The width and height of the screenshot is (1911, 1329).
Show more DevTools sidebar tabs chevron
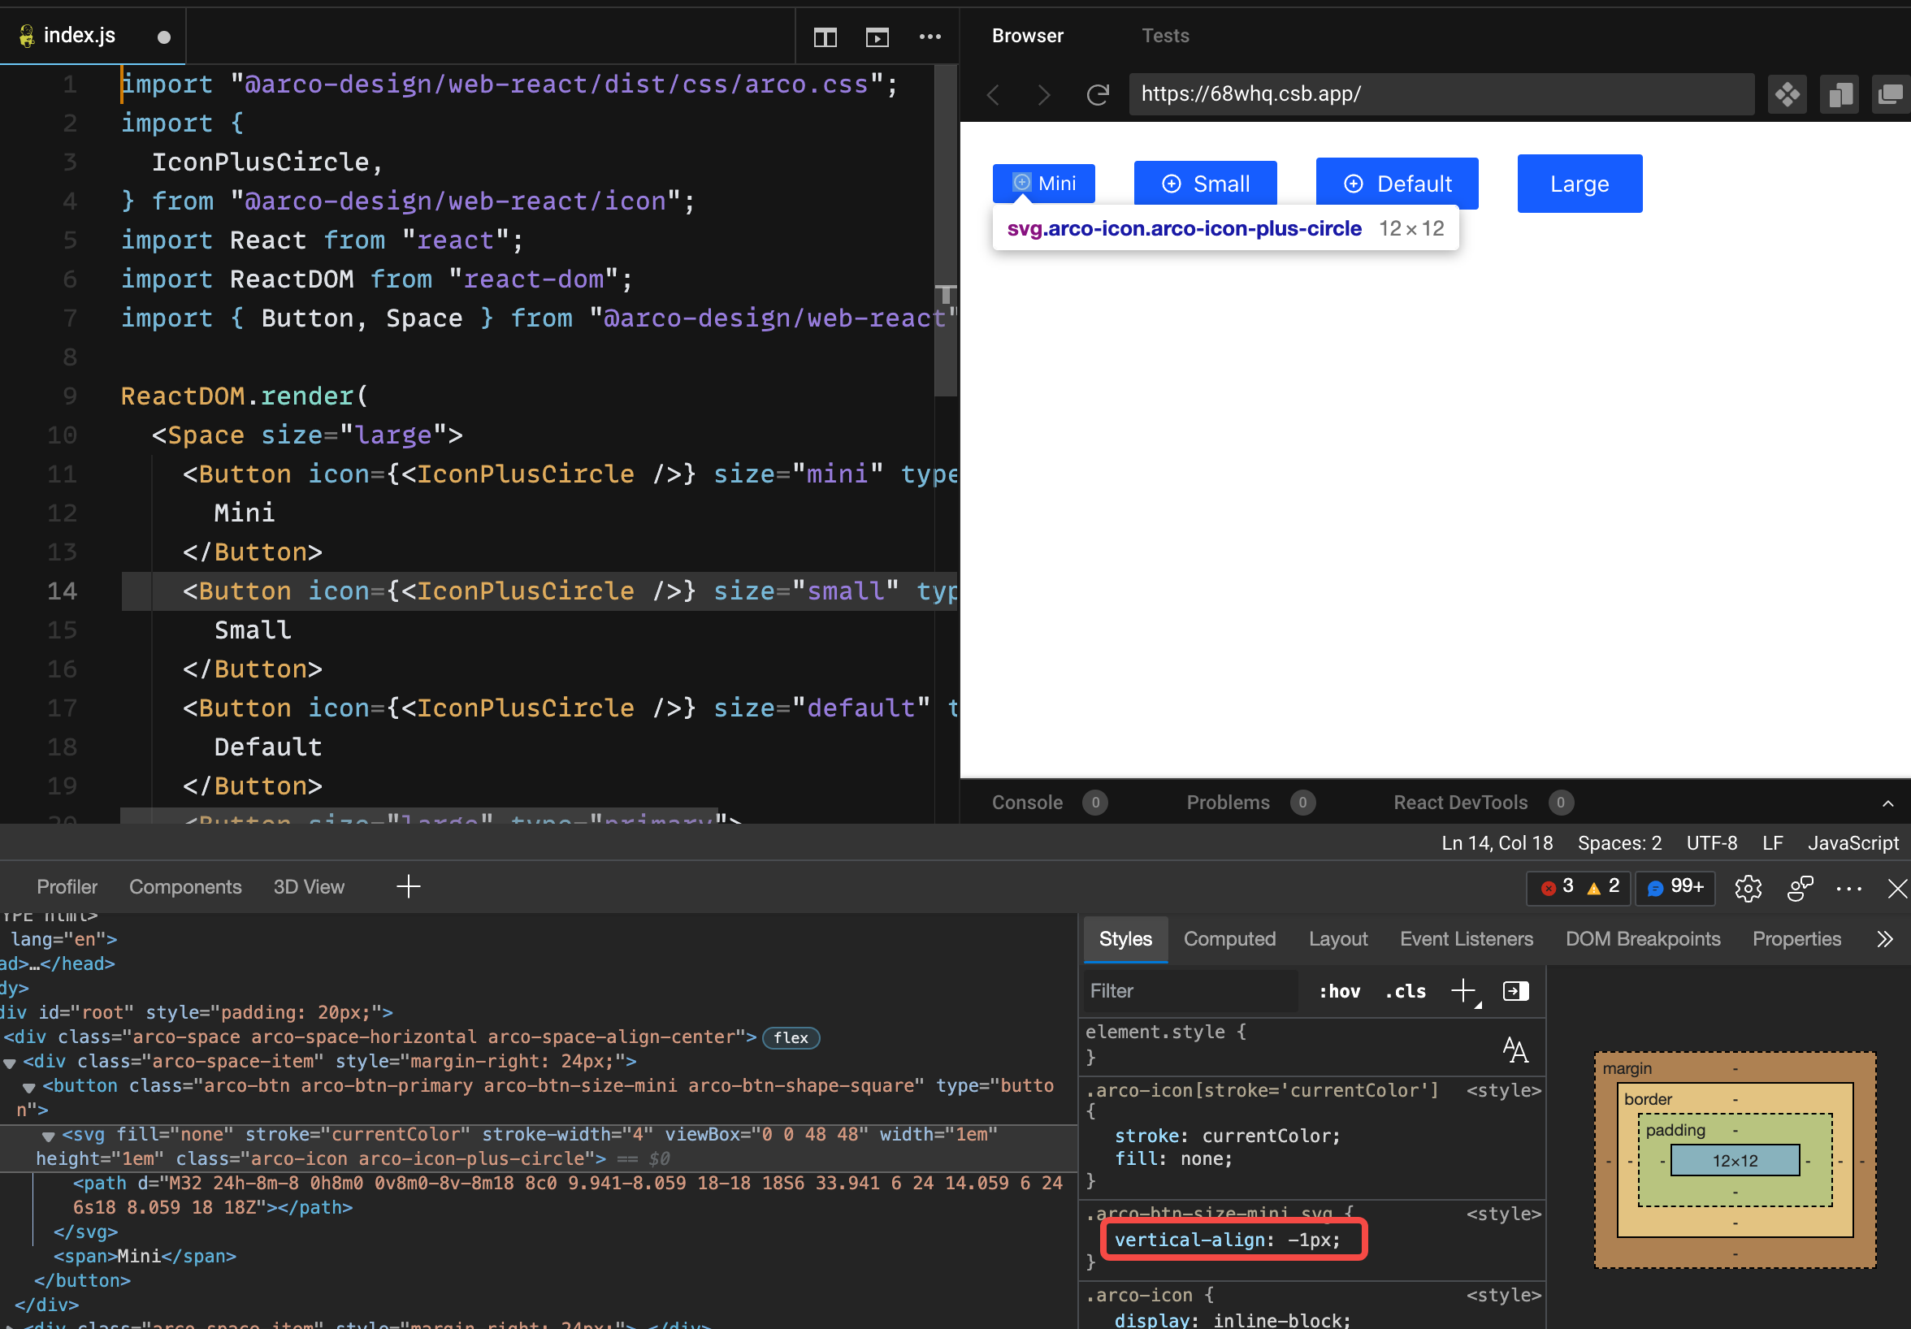click(x=1885, y=939)
